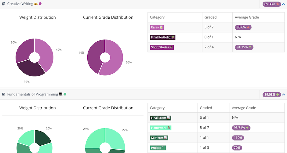Click the down arrow in the 89.33% badge
The height and width of the screenshot is (153, 287).
tap(278, 4)
